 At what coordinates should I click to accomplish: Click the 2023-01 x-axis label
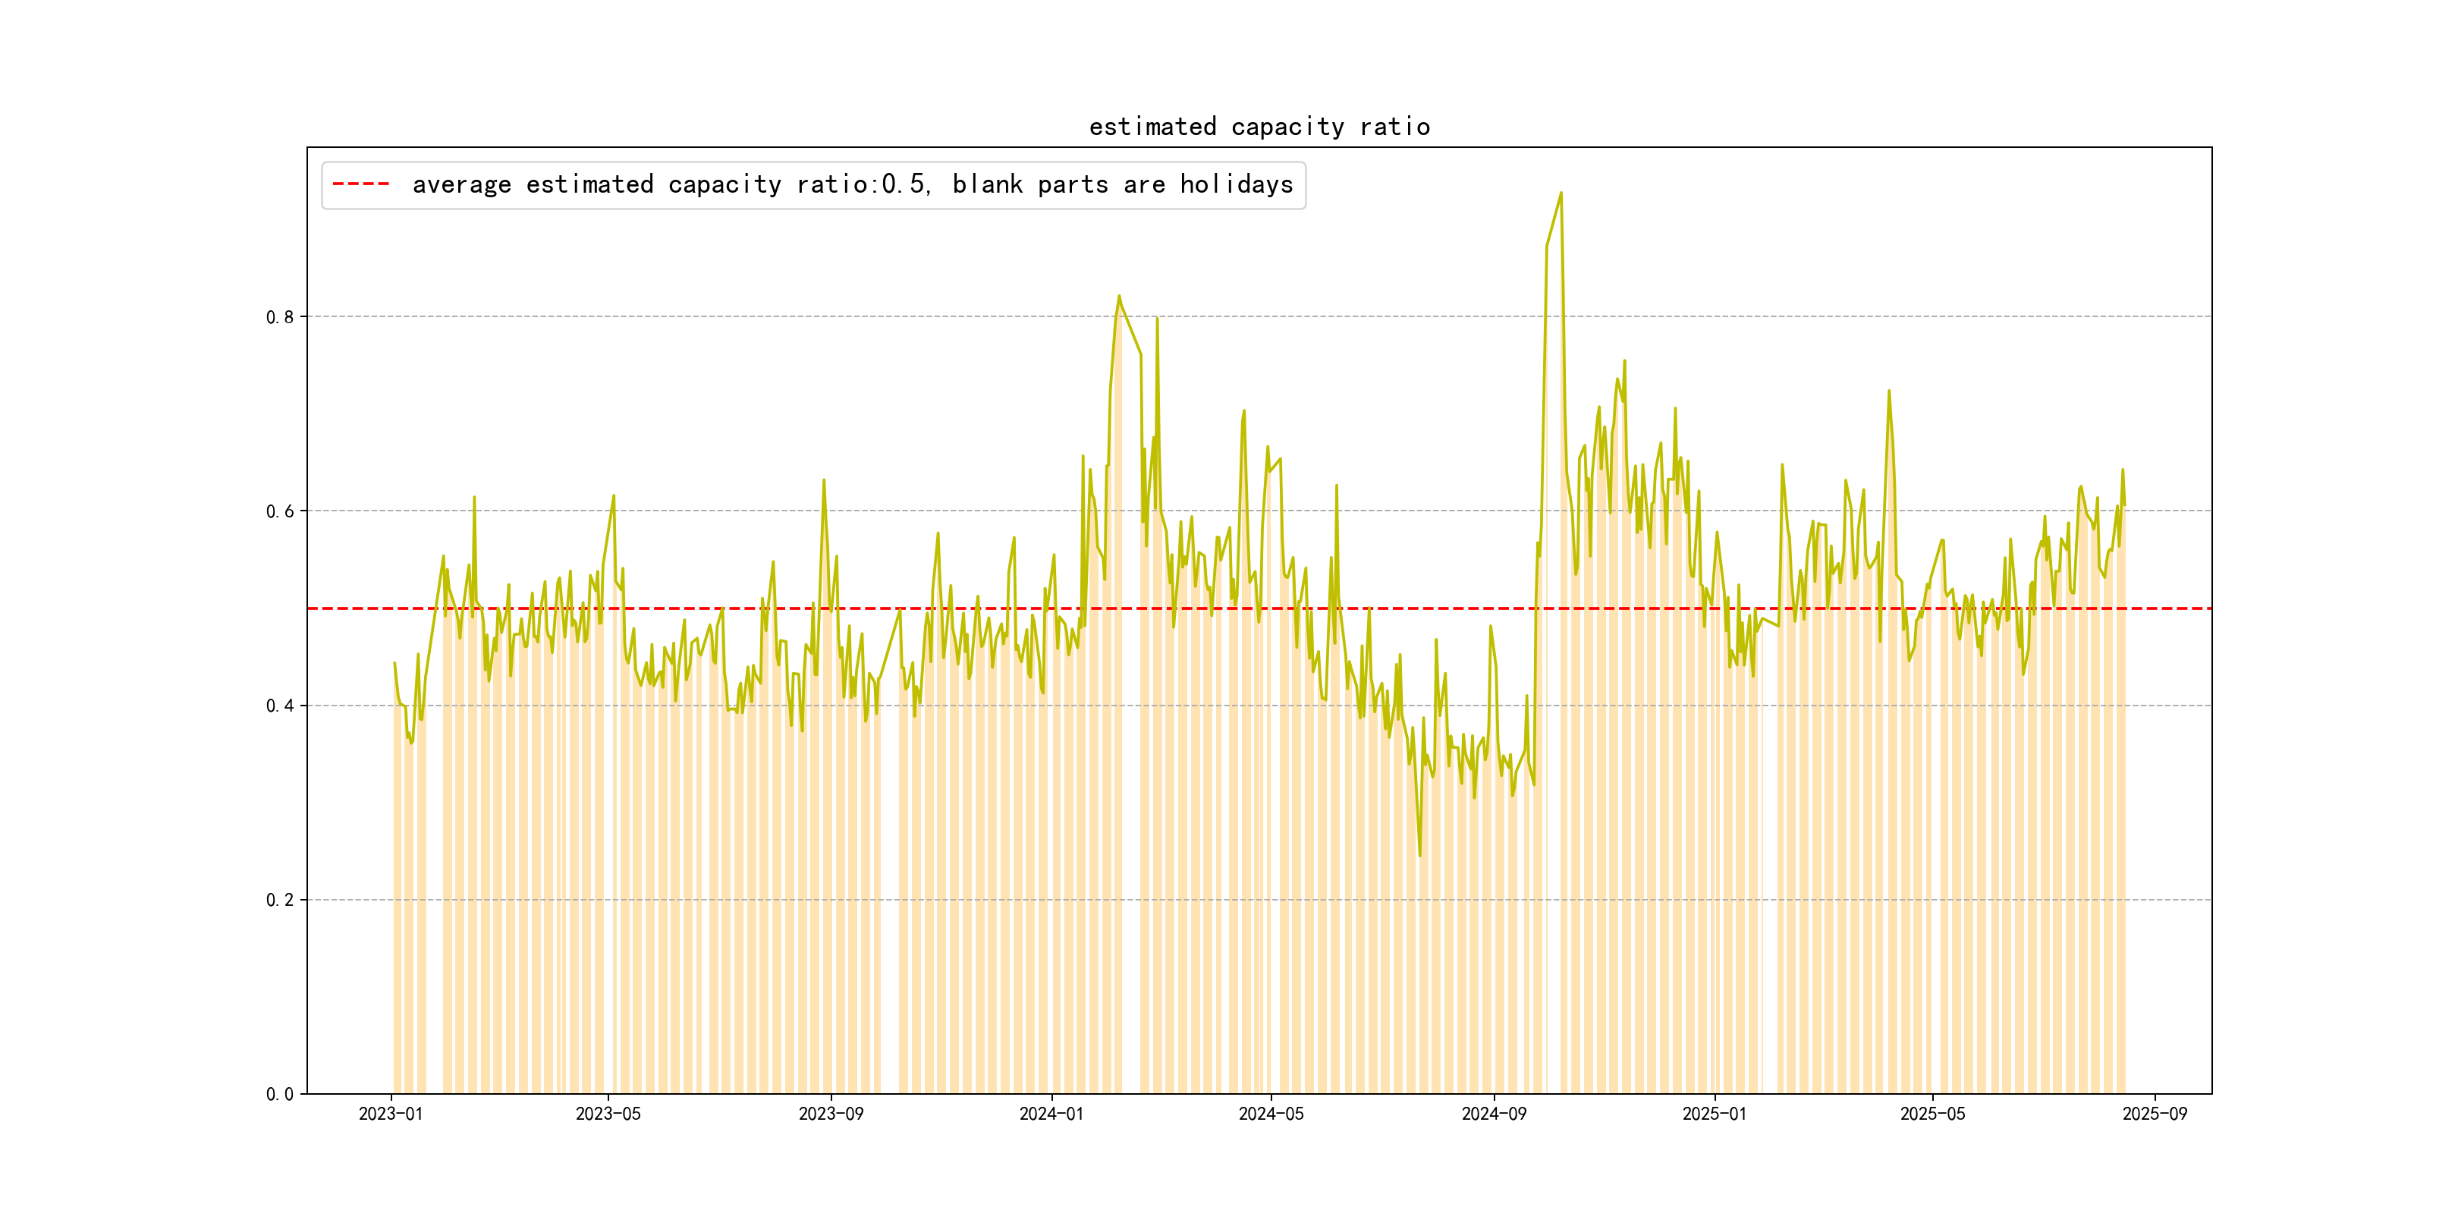click(390, 1114)
